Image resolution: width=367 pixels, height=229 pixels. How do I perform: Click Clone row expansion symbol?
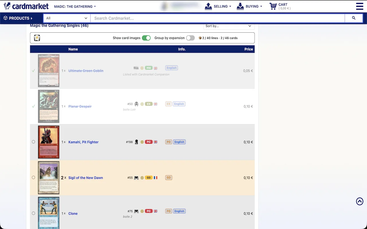136,211
